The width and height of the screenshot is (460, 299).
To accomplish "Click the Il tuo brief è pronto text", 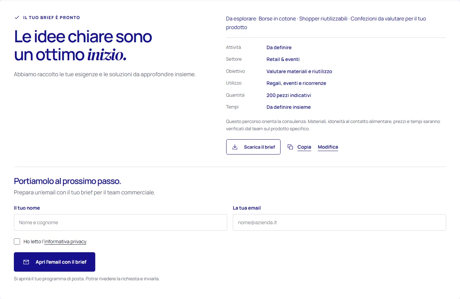I will point(52,18).
